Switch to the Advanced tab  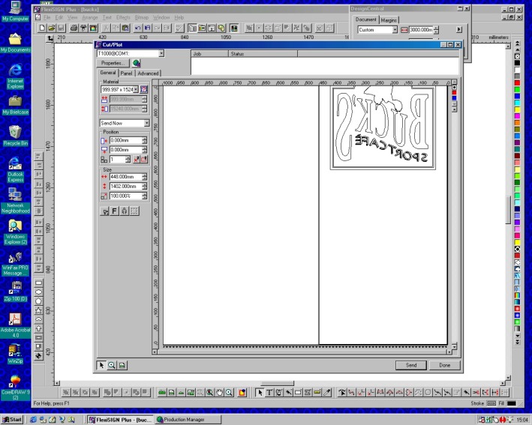point(148,73)
